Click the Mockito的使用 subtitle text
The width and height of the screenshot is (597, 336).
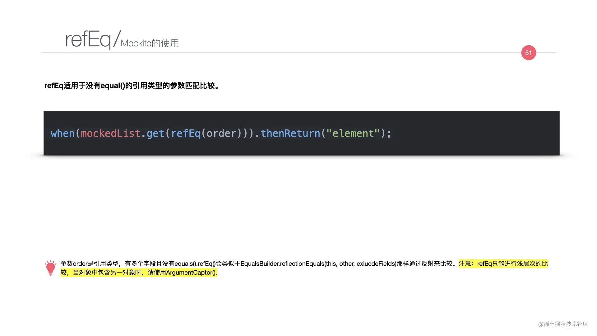[x=150, y=43]
